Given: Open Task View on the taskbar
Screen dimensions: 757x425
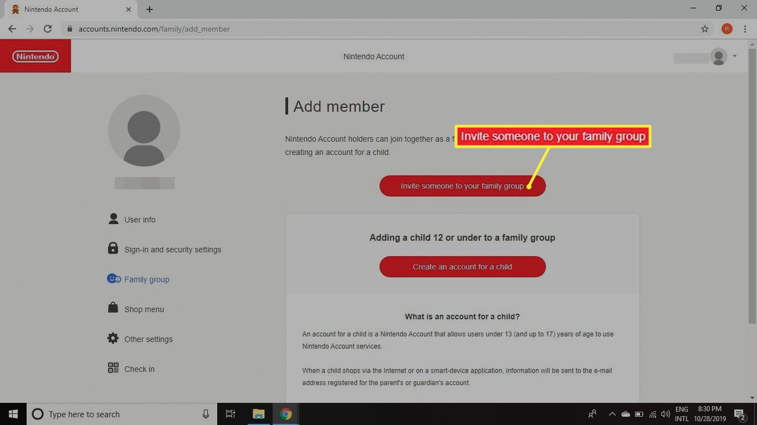Looking at the screenshot, I should [x=231, y=414].
